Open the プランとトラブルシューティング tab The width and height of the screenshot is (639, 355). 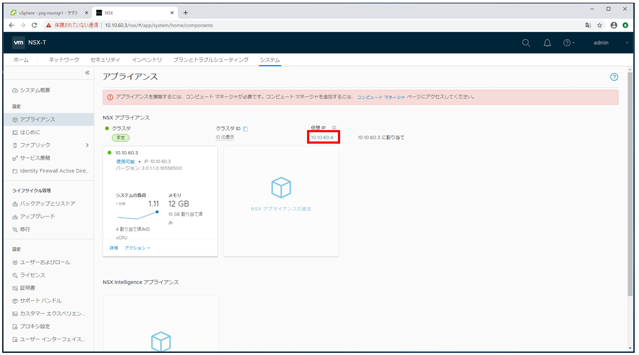[x=210, y=60]
